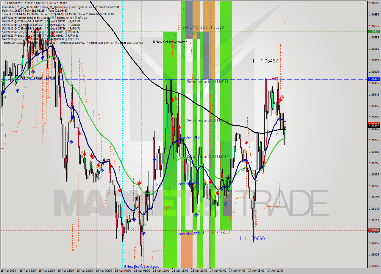Click the '17 Apr 08:00' time axis label
Viewport: 381px width, 274px height.
256,271
